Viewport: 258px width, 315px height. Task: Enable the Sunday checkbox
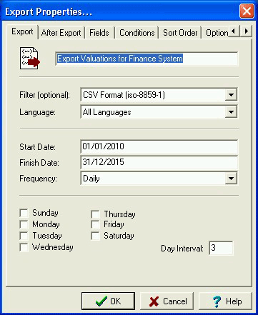click(24, 213)
